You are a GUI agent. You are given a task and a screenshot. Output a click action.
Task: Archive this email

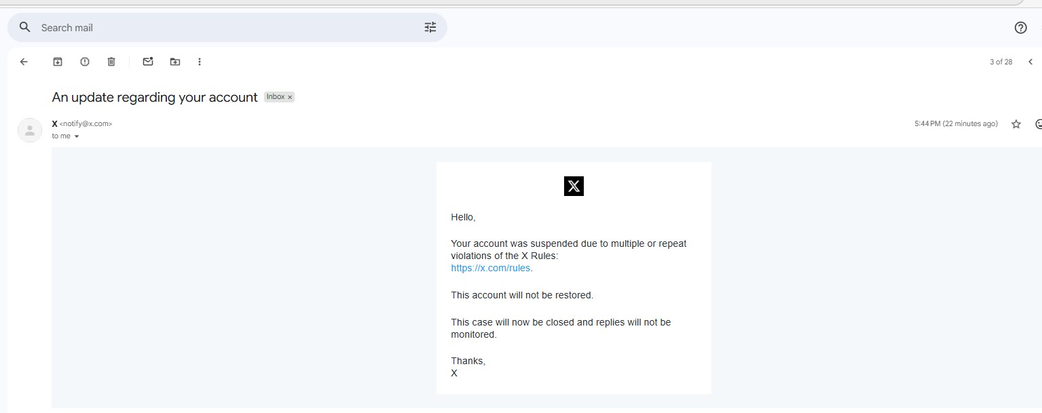pyautogui.click(x=58, y=62)
